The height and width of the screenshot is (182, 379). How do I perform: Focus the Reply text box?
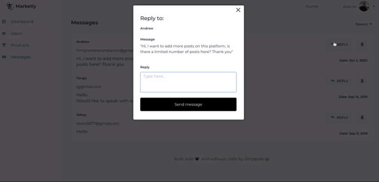(188, 82)
